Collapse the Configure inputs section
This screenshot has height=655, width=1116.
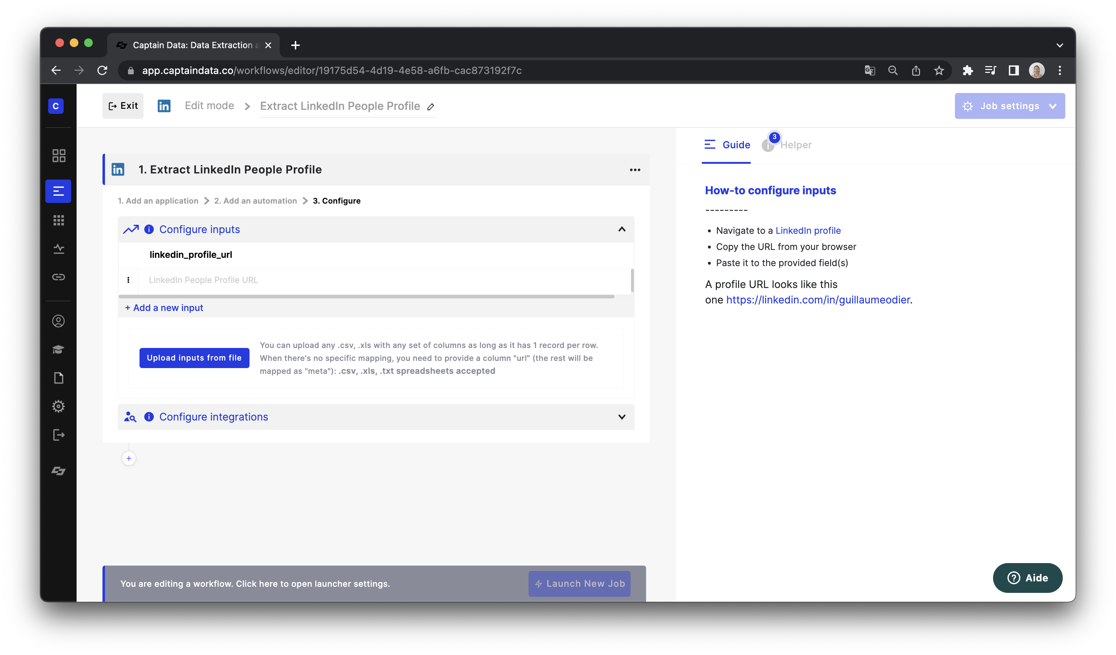(x=622, y=229)
